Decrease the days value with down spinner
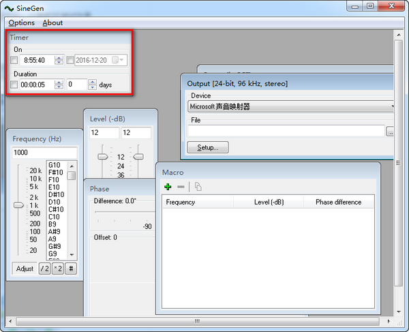This screenshot has height=332, width=409. [92, 87]
